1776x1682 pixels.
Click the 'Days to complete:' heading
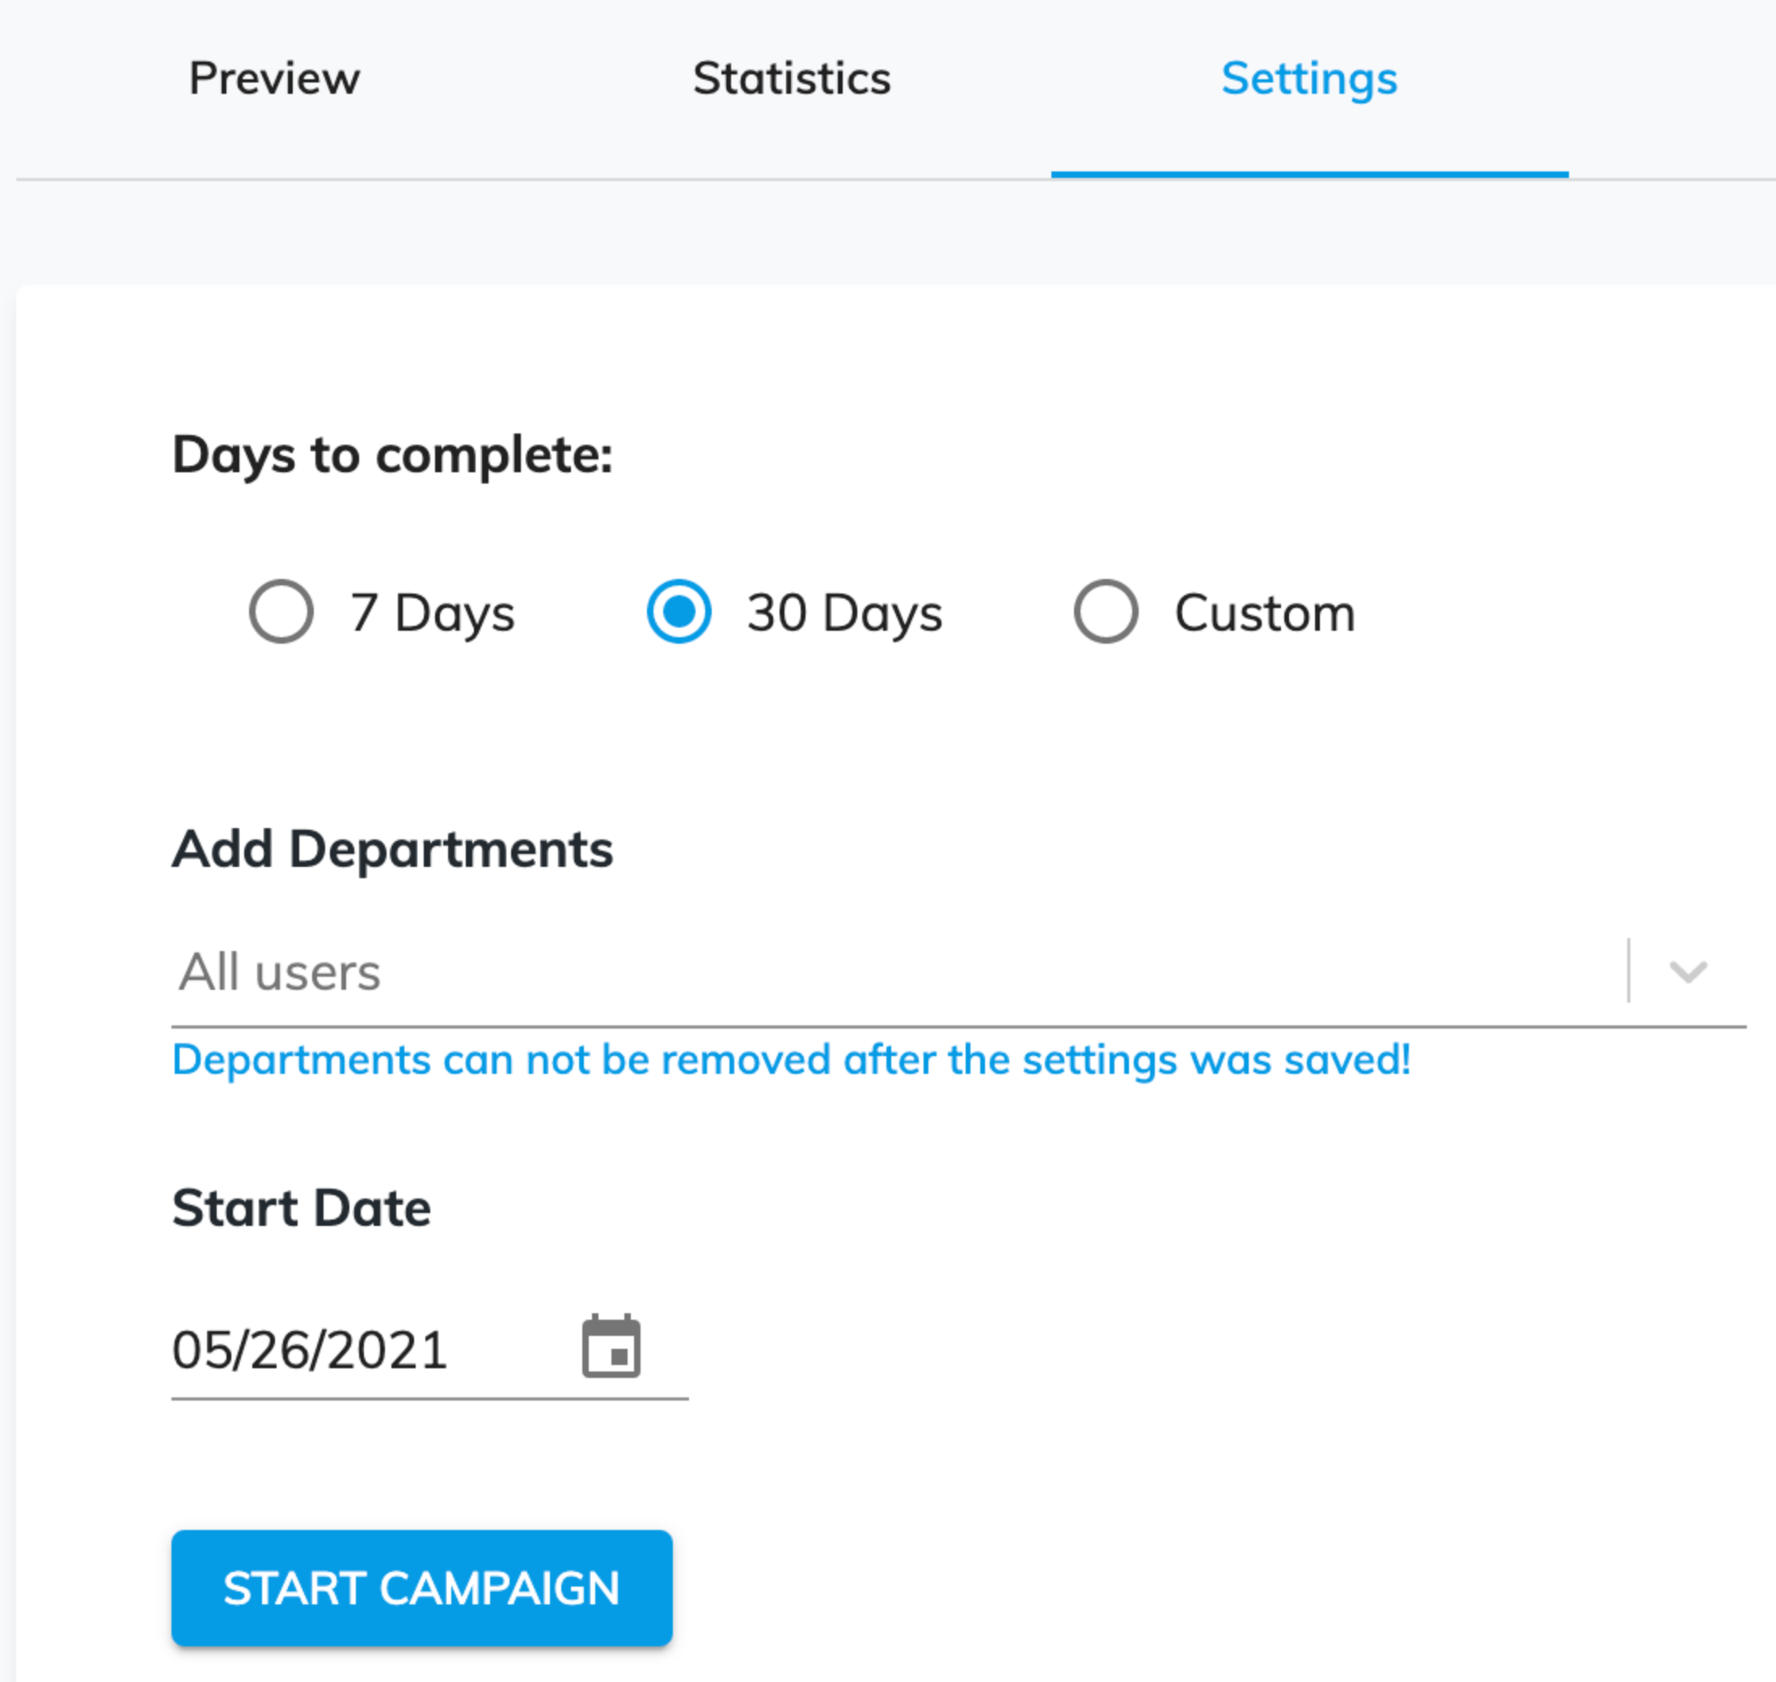pyautogui.click(x=393, y=455)
